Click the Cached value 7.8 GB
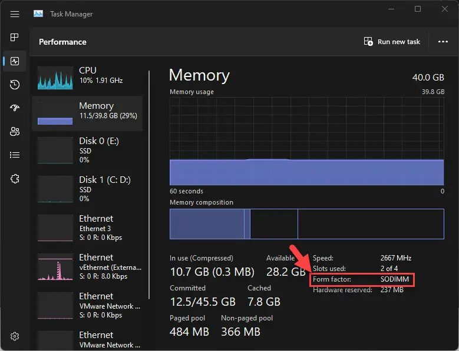This screenshot has width=459, height=351. pos(264,302)
